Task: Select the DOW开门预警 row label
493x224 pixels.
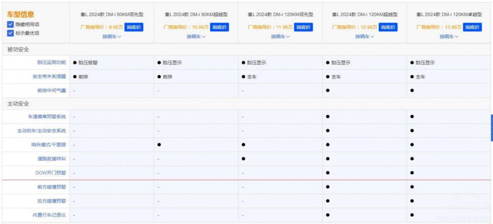Action: coord(50,173)
